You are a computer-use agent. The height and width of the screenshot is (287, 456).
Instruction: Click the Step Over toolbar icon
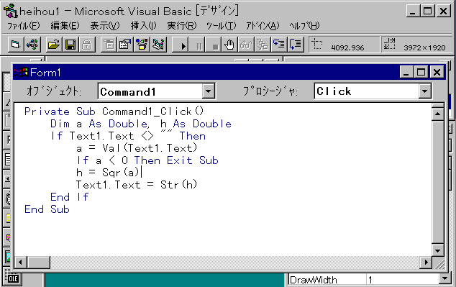[x=296, y=45]
